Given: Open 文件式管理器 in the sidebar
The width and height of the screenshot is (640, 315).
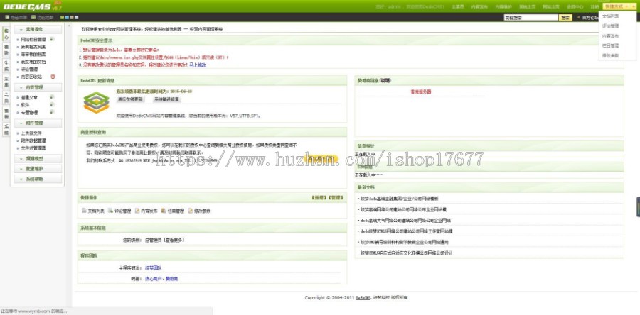Looking at the screenshot, I should [33, 148].
